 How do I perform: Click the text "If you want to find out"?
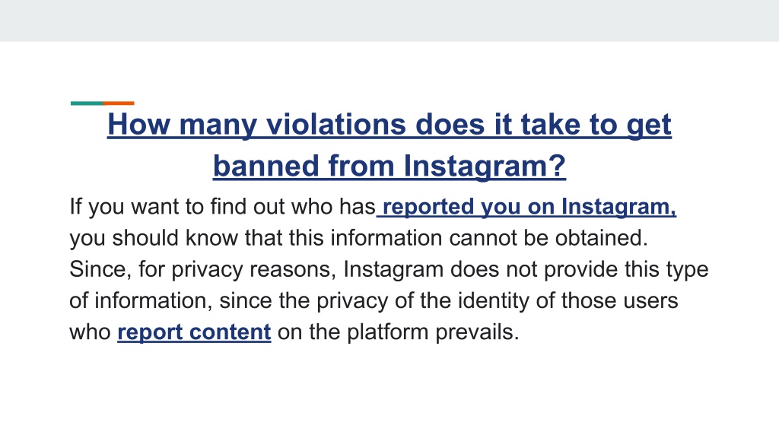click(176, 207)
